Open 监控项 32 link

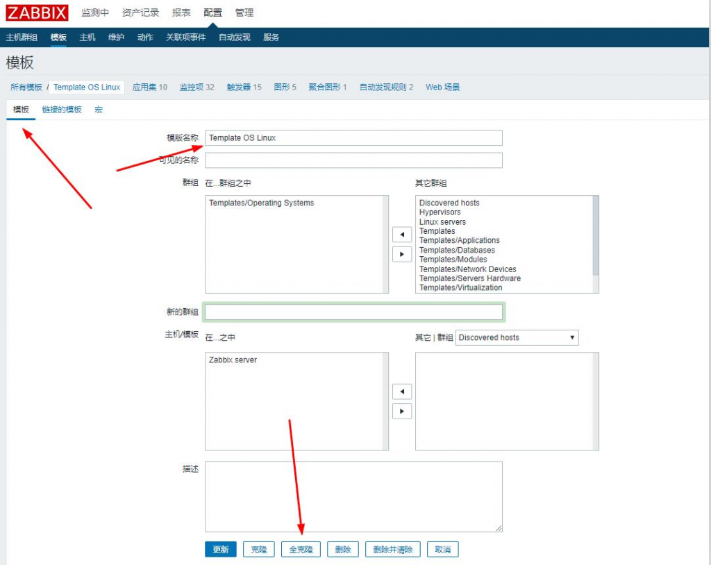click(x=196, y=87)
